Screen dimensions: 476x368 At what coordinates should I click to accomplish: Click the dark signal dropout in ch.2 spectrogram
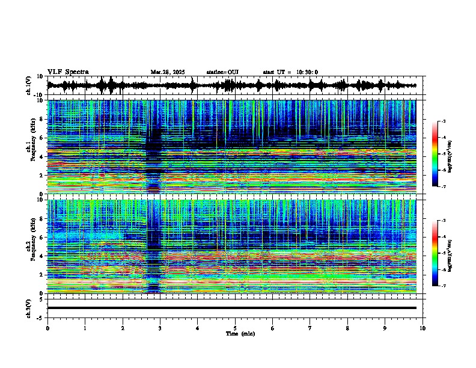click(x=154, y=246)
